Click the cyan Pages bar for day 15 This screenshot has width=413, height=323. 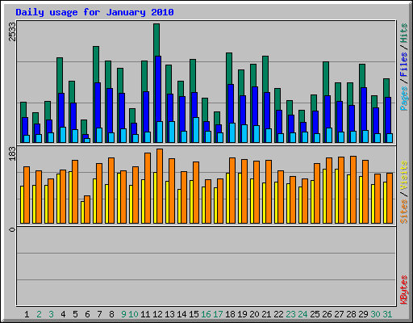pyautogui.click(x=196, y=130)
